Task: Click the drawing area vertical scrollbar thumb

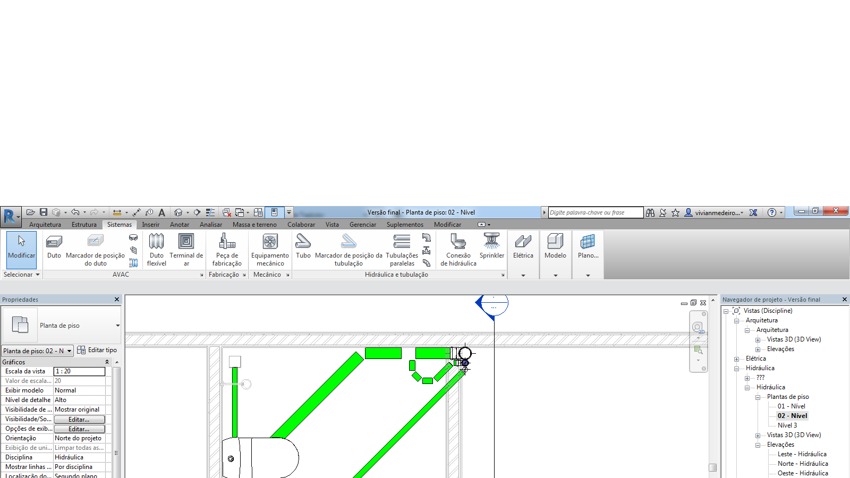Action: [713, 468]
